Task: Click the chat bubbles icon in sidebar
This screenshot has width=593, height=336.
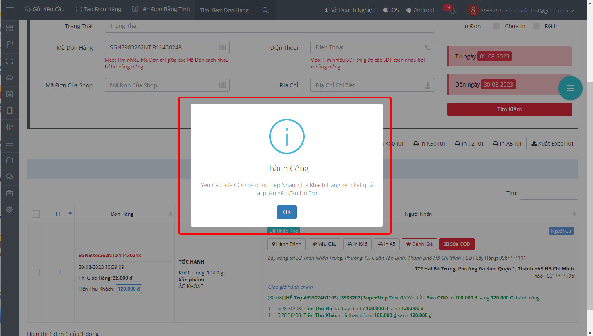Action: coord(10,177)
